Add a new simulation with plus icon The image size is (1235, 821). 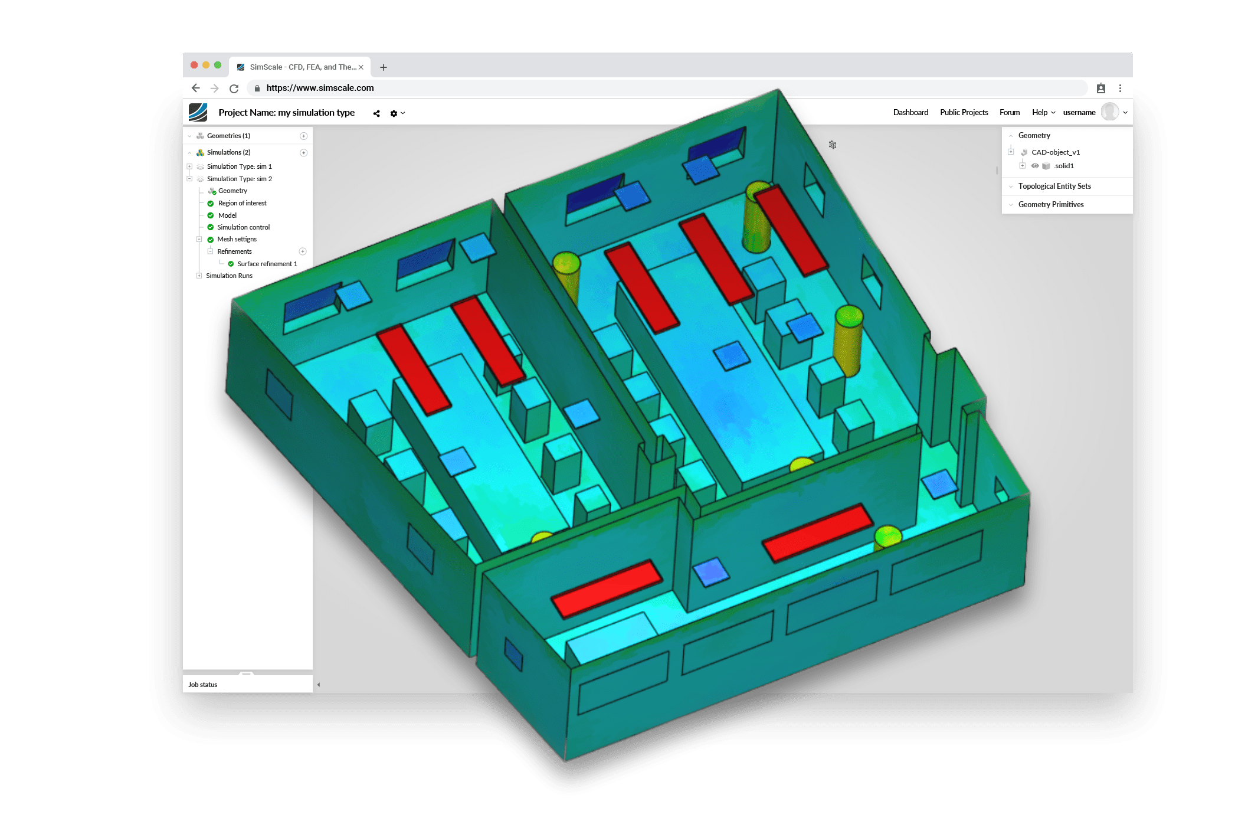[304, 153]
